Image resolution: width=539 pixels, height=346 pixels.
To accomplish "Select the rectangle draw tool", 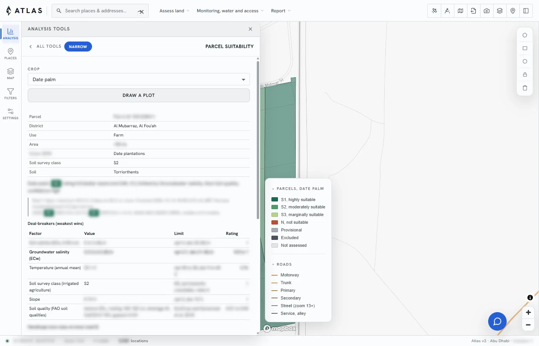I will point(525,48).
